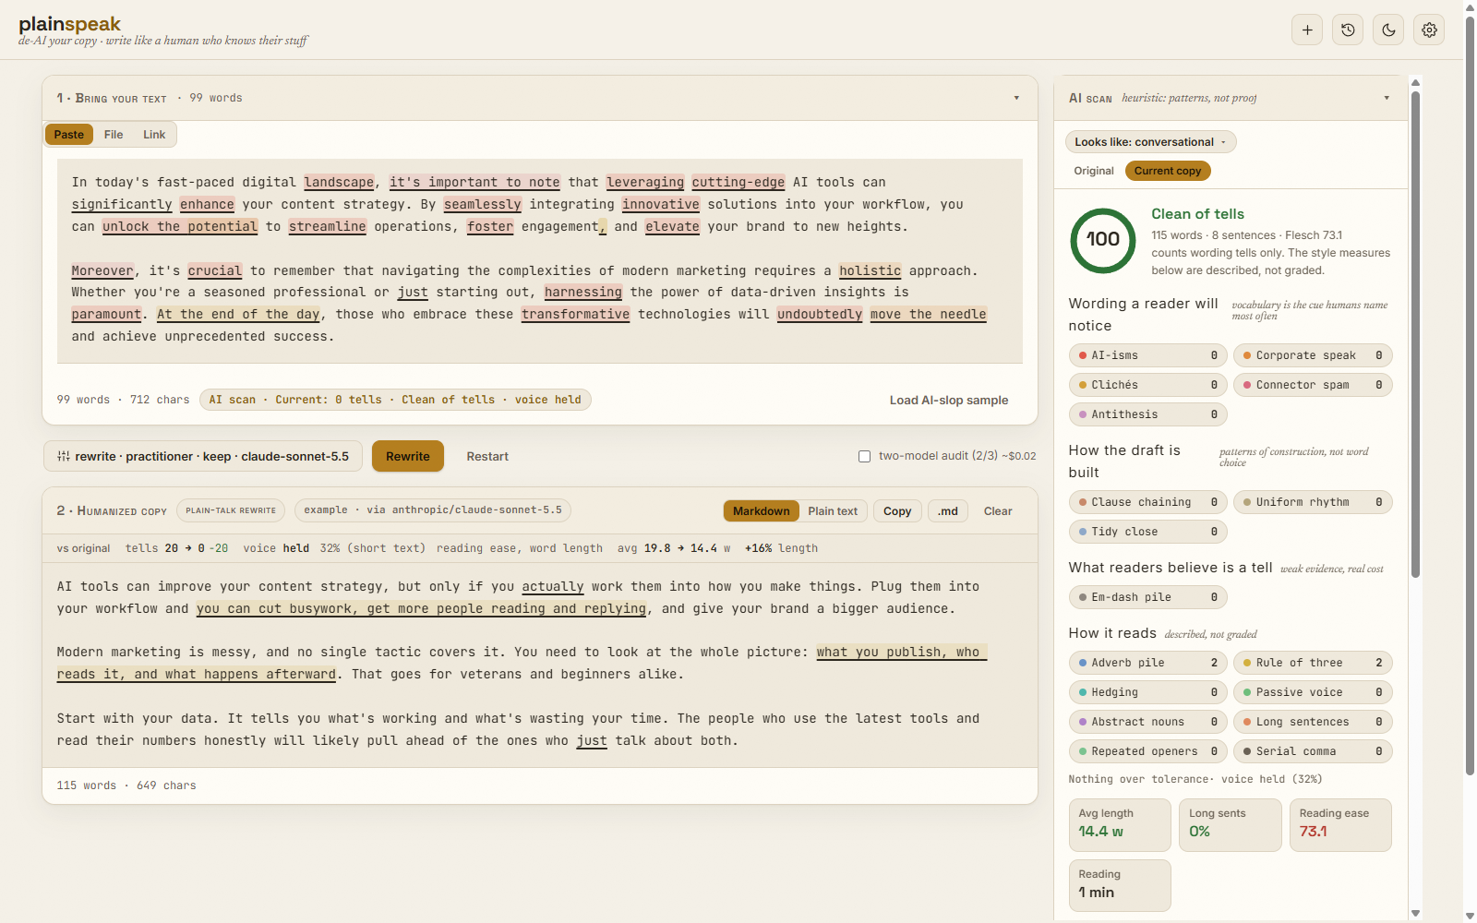Click the Clause chaining chip
The image size is (1477, 923).
click(1148, 502)
